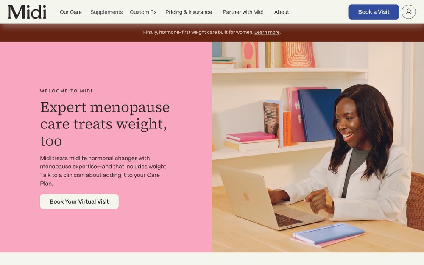
Task: Go to the About page
Action: tap(282, 12)
